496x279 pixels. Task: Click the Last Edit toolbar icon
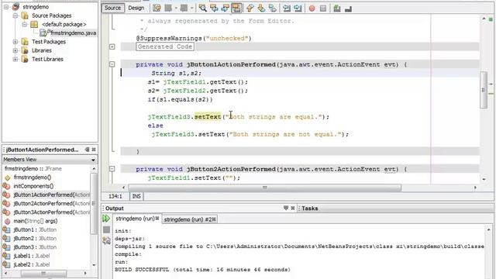[x=157, y=9]
